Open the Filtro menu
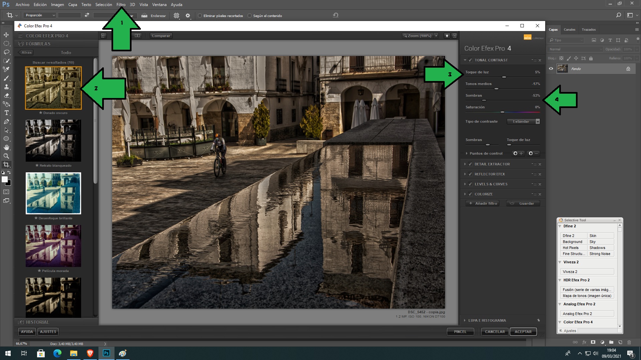Image resolution: width=641 pixels, height=360 pixels. 121,5
